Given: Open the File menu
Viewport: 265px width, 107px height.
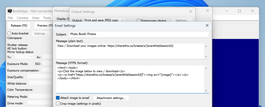Looking at the screenshot, I should point(10,18).
